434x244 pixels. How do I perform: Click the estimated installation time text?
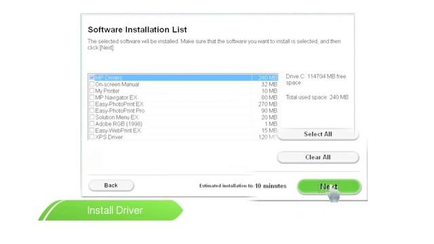(243, 186)
